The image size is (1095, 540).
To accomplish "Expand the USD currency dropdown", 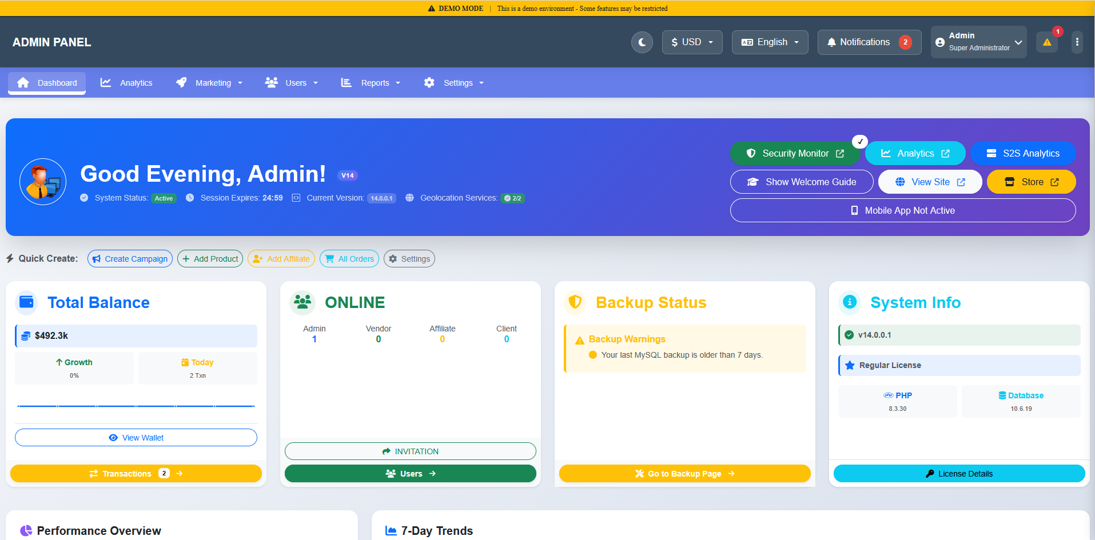I will point(692,42).
